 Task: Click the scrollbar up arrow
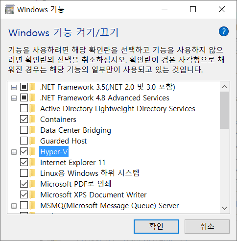coord(225,87)
